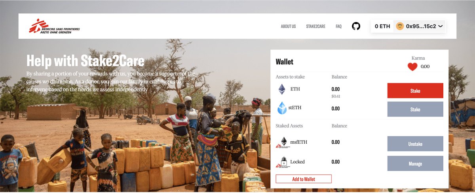This screenshot has width=475, height=193.
Task: Click the msfETH token icon
Action: (x=282, y=142)
